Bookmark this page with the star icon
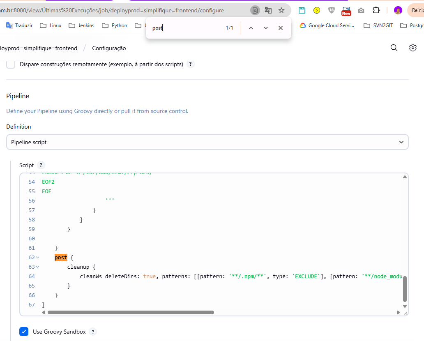The width and height of the screenshot is (424, 341). click(x=281, y=11)
